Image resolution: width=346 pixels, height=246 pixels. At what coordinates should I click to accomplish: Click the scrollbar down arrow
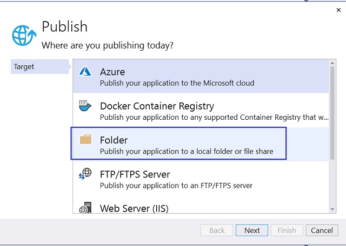click(332, 209)
